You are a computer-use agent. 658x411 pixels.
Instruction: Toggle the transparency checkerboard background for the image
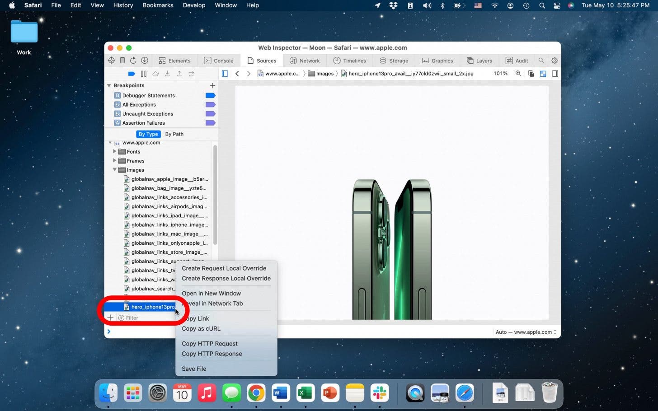pos(543,73)
